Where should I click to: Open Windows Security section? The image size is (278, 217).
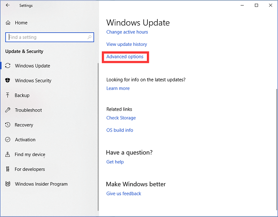click(x=33, y=81)
